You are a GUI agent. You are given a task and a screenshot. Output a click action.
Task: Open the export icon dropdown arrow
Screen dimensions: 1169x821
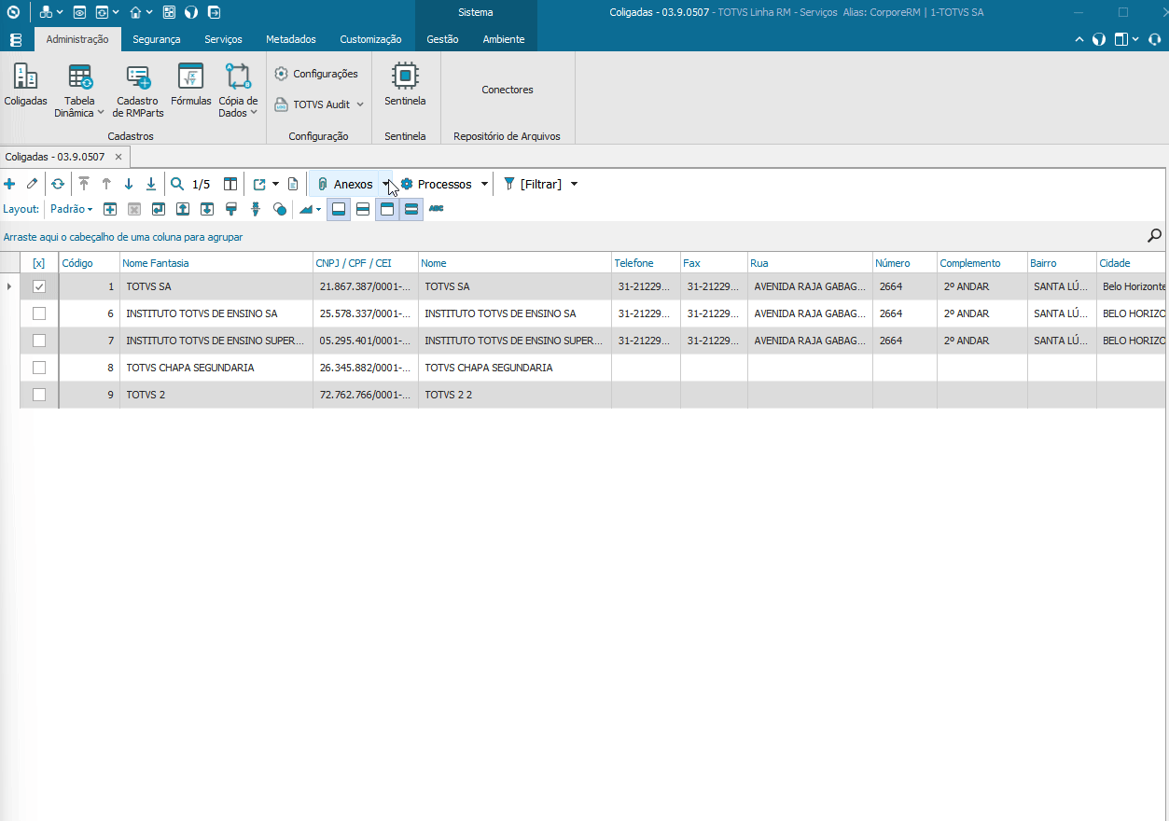[275, 184]
